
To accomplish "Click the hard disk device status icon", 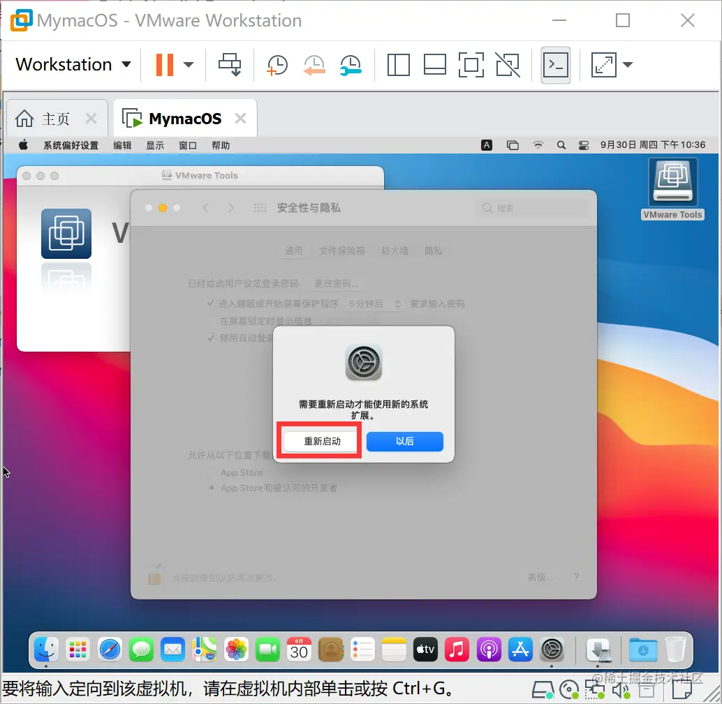I will 543,690.
